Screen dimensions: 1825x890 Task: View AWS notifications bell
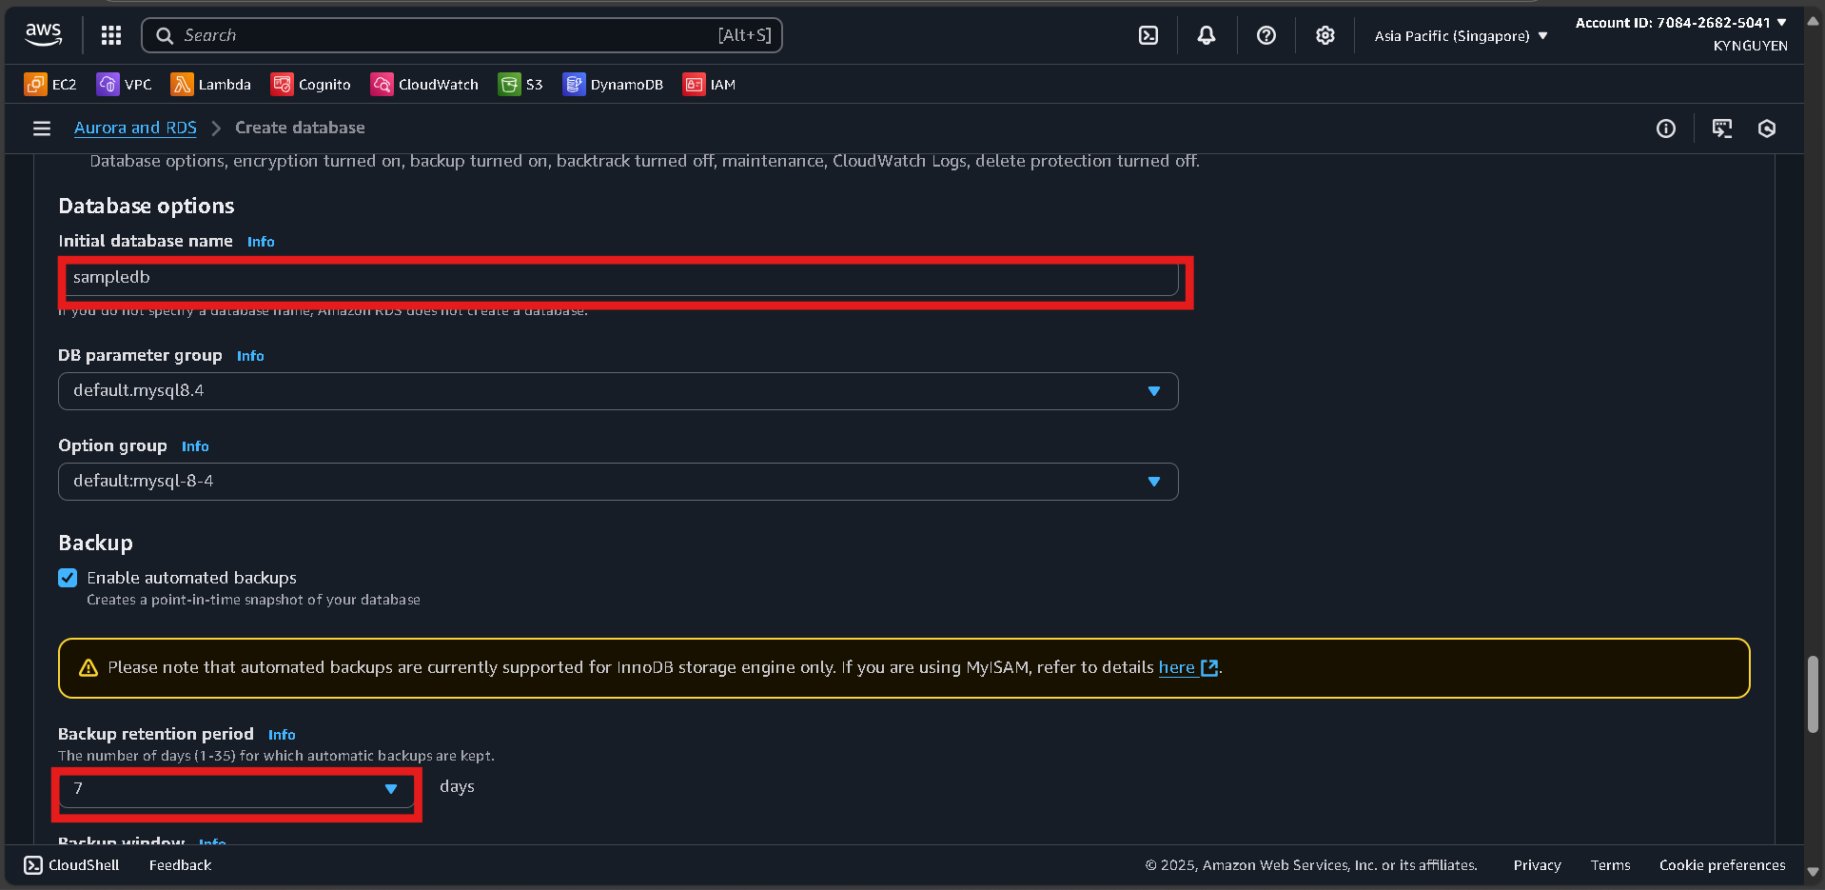tap(1206, 35)
